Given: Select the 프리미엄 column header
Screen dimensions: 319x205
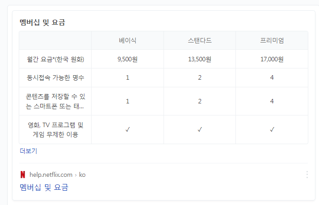Looking at the screenshot, I should [x=272, y=40].
